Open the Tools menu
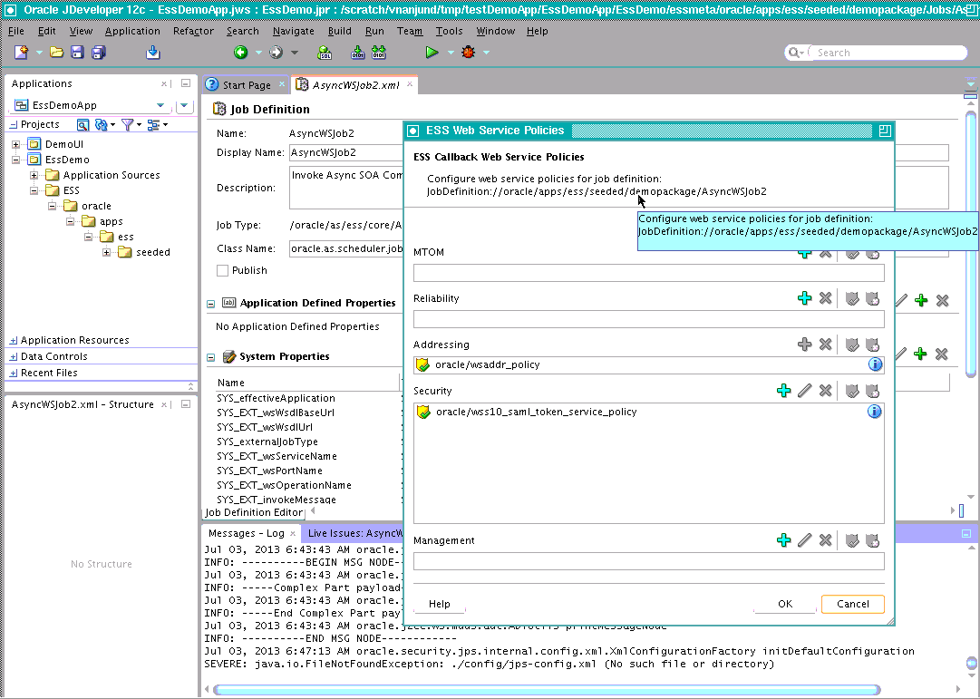The height and width of the screenshot is (699, 980). (450, 31)
